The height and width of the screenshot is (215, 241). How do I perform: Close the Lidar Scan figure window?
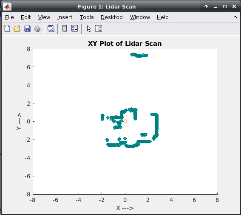234,6
